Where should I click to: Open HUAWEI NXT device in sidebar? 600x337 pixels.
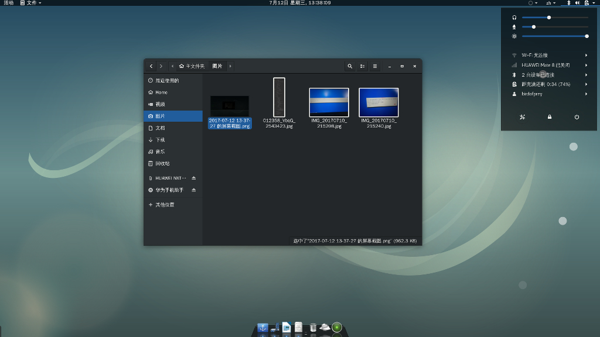[168, 178]
